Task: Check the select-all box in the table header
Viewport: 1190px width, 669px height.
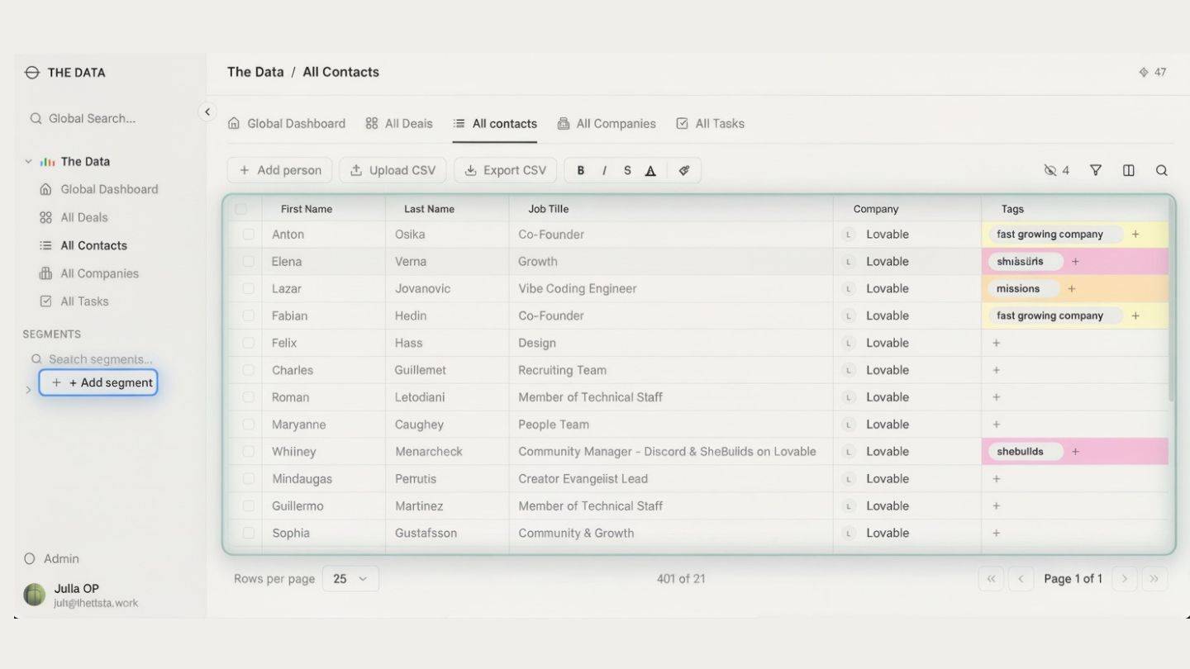Action: point(241,208)
